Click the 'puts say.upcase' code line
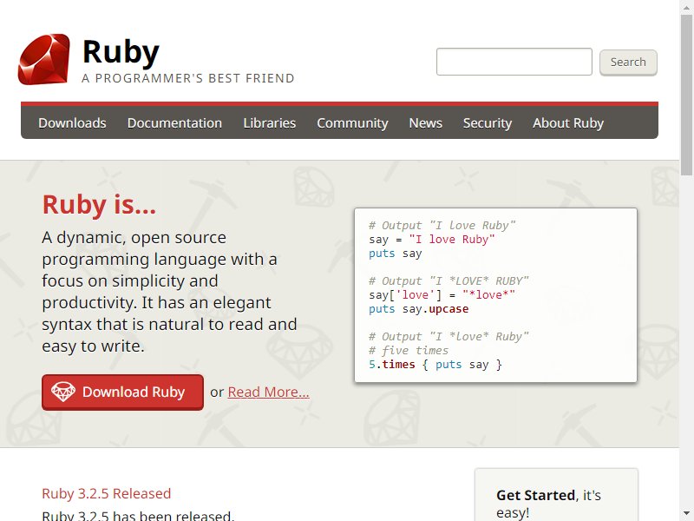This screenshot has height=521, width=694. [419, 309]
